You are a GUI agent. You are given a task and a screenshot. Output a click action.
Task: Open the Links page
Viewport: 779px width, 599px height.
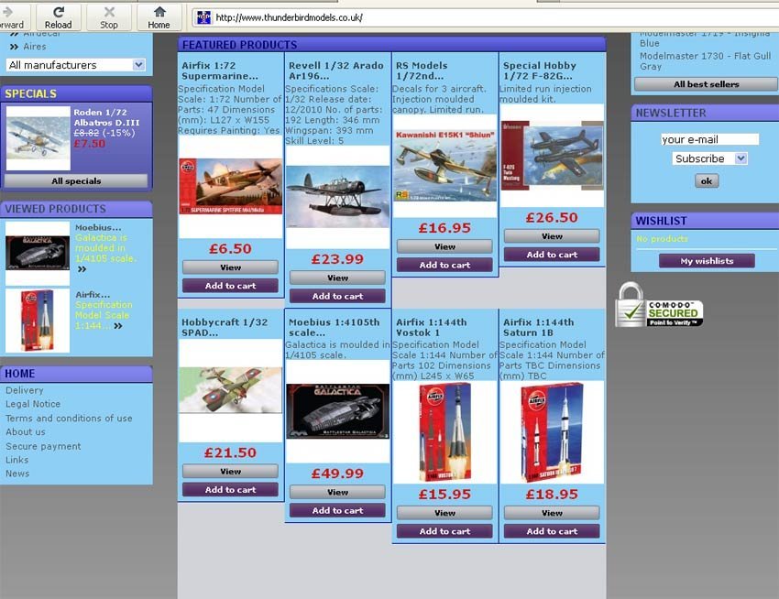(x=16, y=460)
